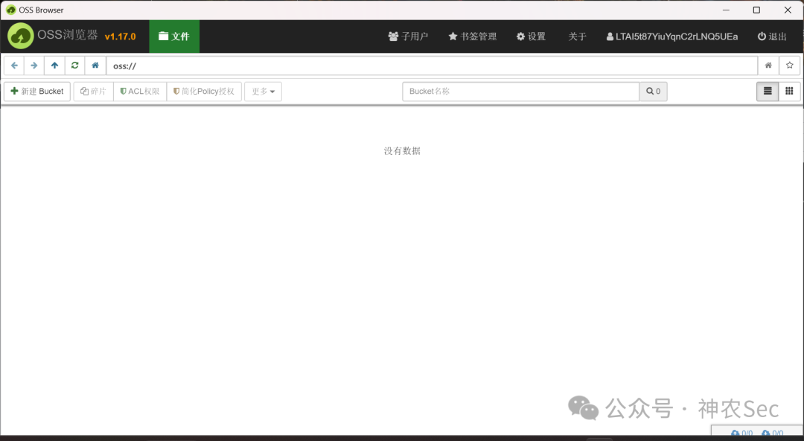Screen dimensions: 804x441
Task: Focus the Bucket名称 search field
Action: pyautogui.click(x=521, y=92)
